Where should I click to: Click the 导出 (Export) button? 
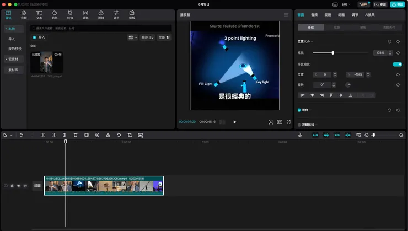click(x=397, y=4)
